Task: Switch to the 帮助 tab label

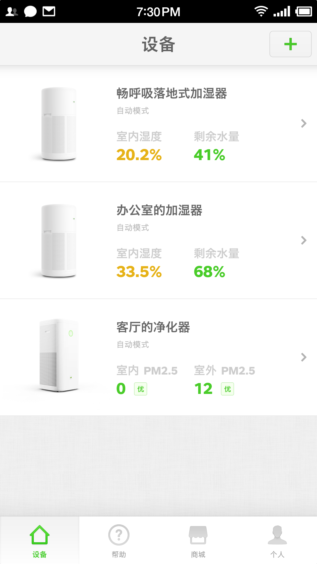Action: coord(119,554)
